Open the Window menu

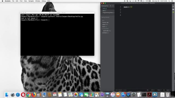(38, 1)
